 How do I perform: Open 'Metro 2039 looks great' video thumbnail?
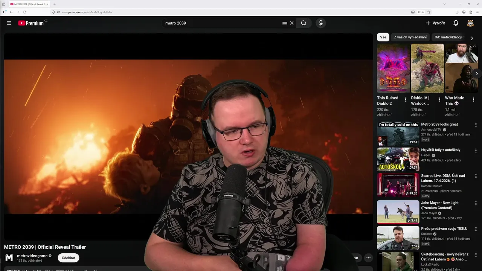pyautogui.click(x=398, y=134)
